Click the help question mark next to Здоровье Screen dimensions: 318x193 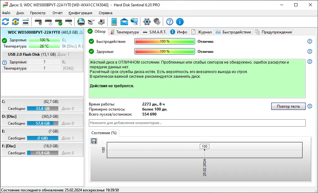pos(309,51)
